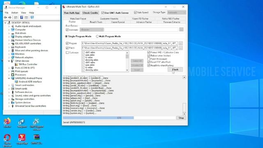
Task: Click the Universal Serial Bus controllers icon
Action: pyautogui.click(x=13, y=106)
